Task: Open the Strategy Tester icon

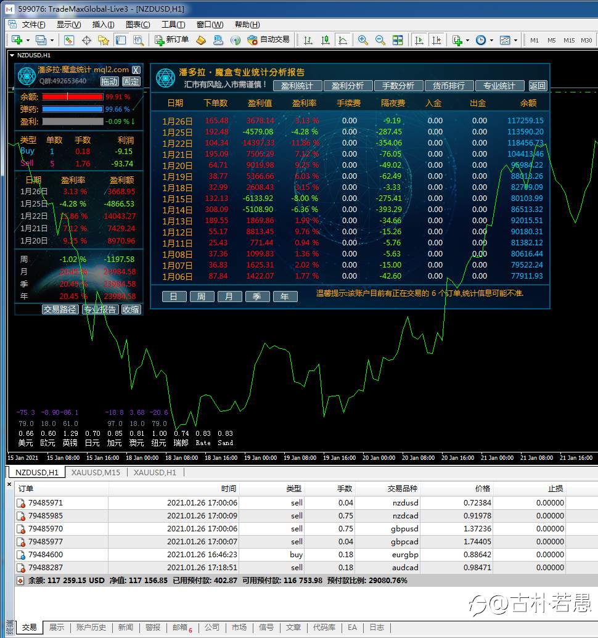Action: [x=138, y=40]
